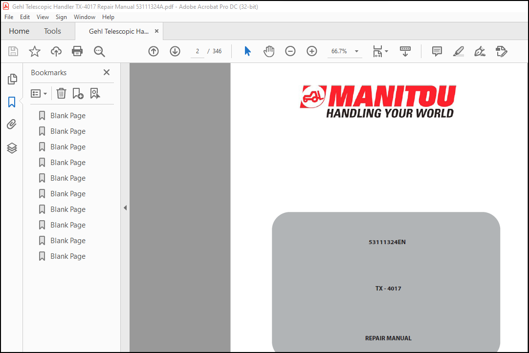Select the Gehl Telescopic Ha... document tab

pyautogui.click(x=118, y=31)
